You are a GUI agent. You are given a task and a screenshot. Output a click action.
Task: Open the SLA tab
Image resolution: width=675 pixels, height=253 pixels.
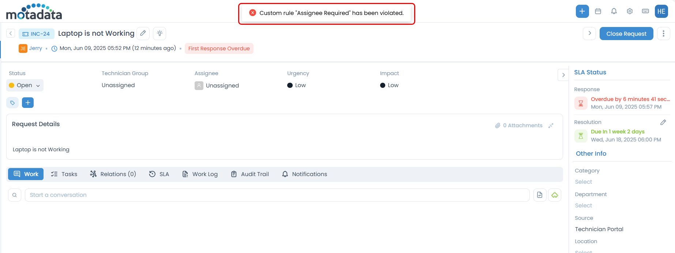tap(159, 174)
